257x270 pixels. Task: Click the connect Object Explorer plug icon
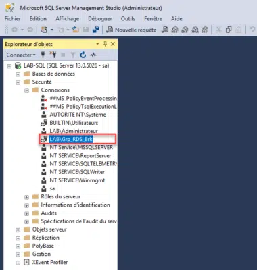point(43,55)
